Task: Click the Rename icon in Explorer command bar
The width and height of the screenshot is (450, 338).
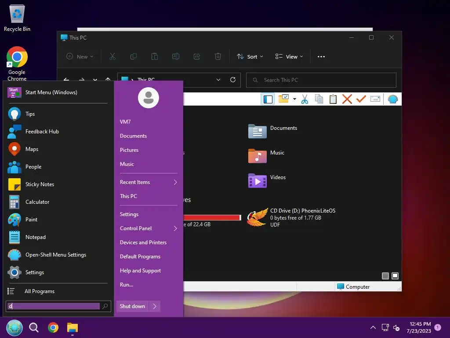Action: (176, 57)
